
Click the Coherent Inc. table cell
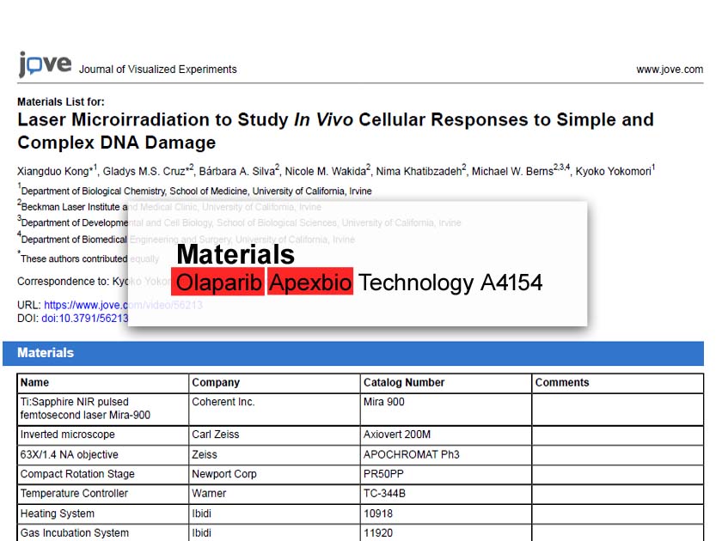pyautogui.click(x=223, y=402)
